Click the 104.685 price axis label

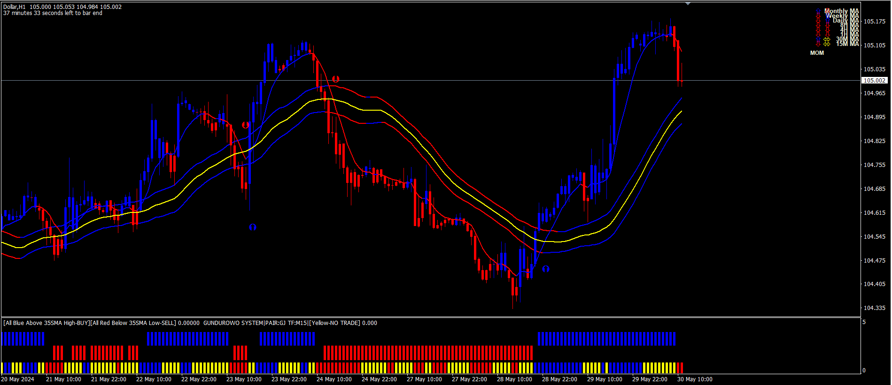pos(875,189)
